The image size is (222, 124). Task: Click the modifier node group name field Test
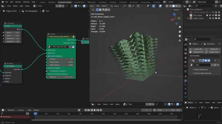[202, 65]
